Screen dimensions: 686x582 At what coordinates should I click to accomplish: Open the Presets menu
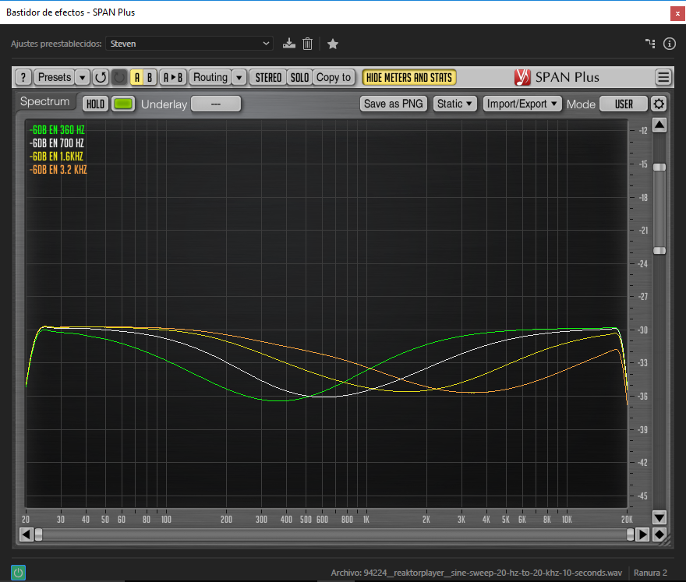(55, 77)
